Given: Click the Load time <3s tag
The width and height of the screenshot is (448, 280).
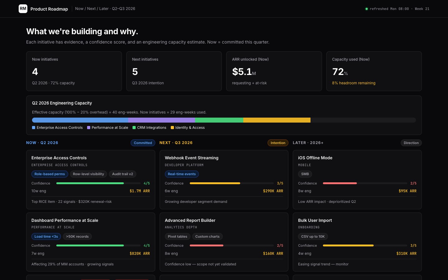Looking at the screenshot, I should (x=46, y=236).
